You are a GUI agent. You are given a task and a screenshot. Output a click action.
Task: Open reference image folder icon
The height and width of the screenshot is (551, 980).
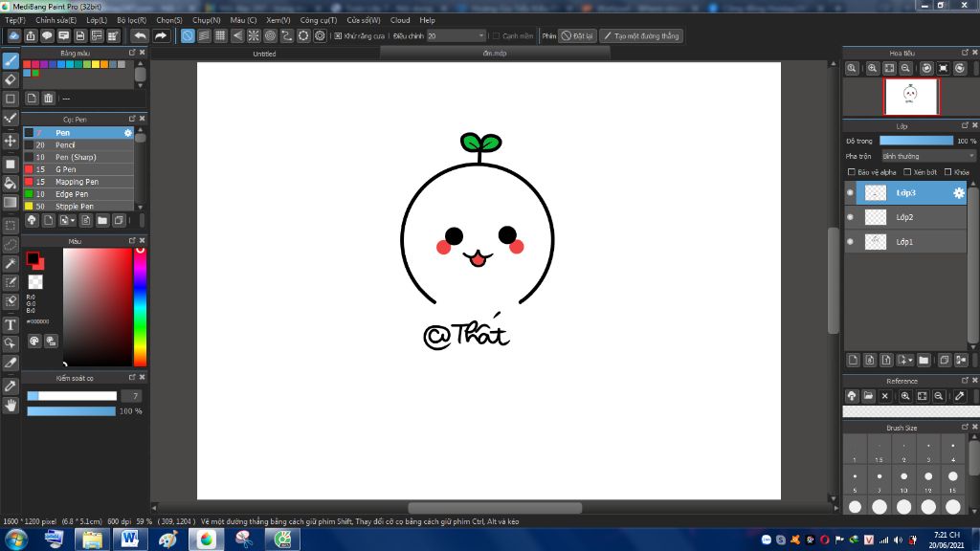pos(868,396)
